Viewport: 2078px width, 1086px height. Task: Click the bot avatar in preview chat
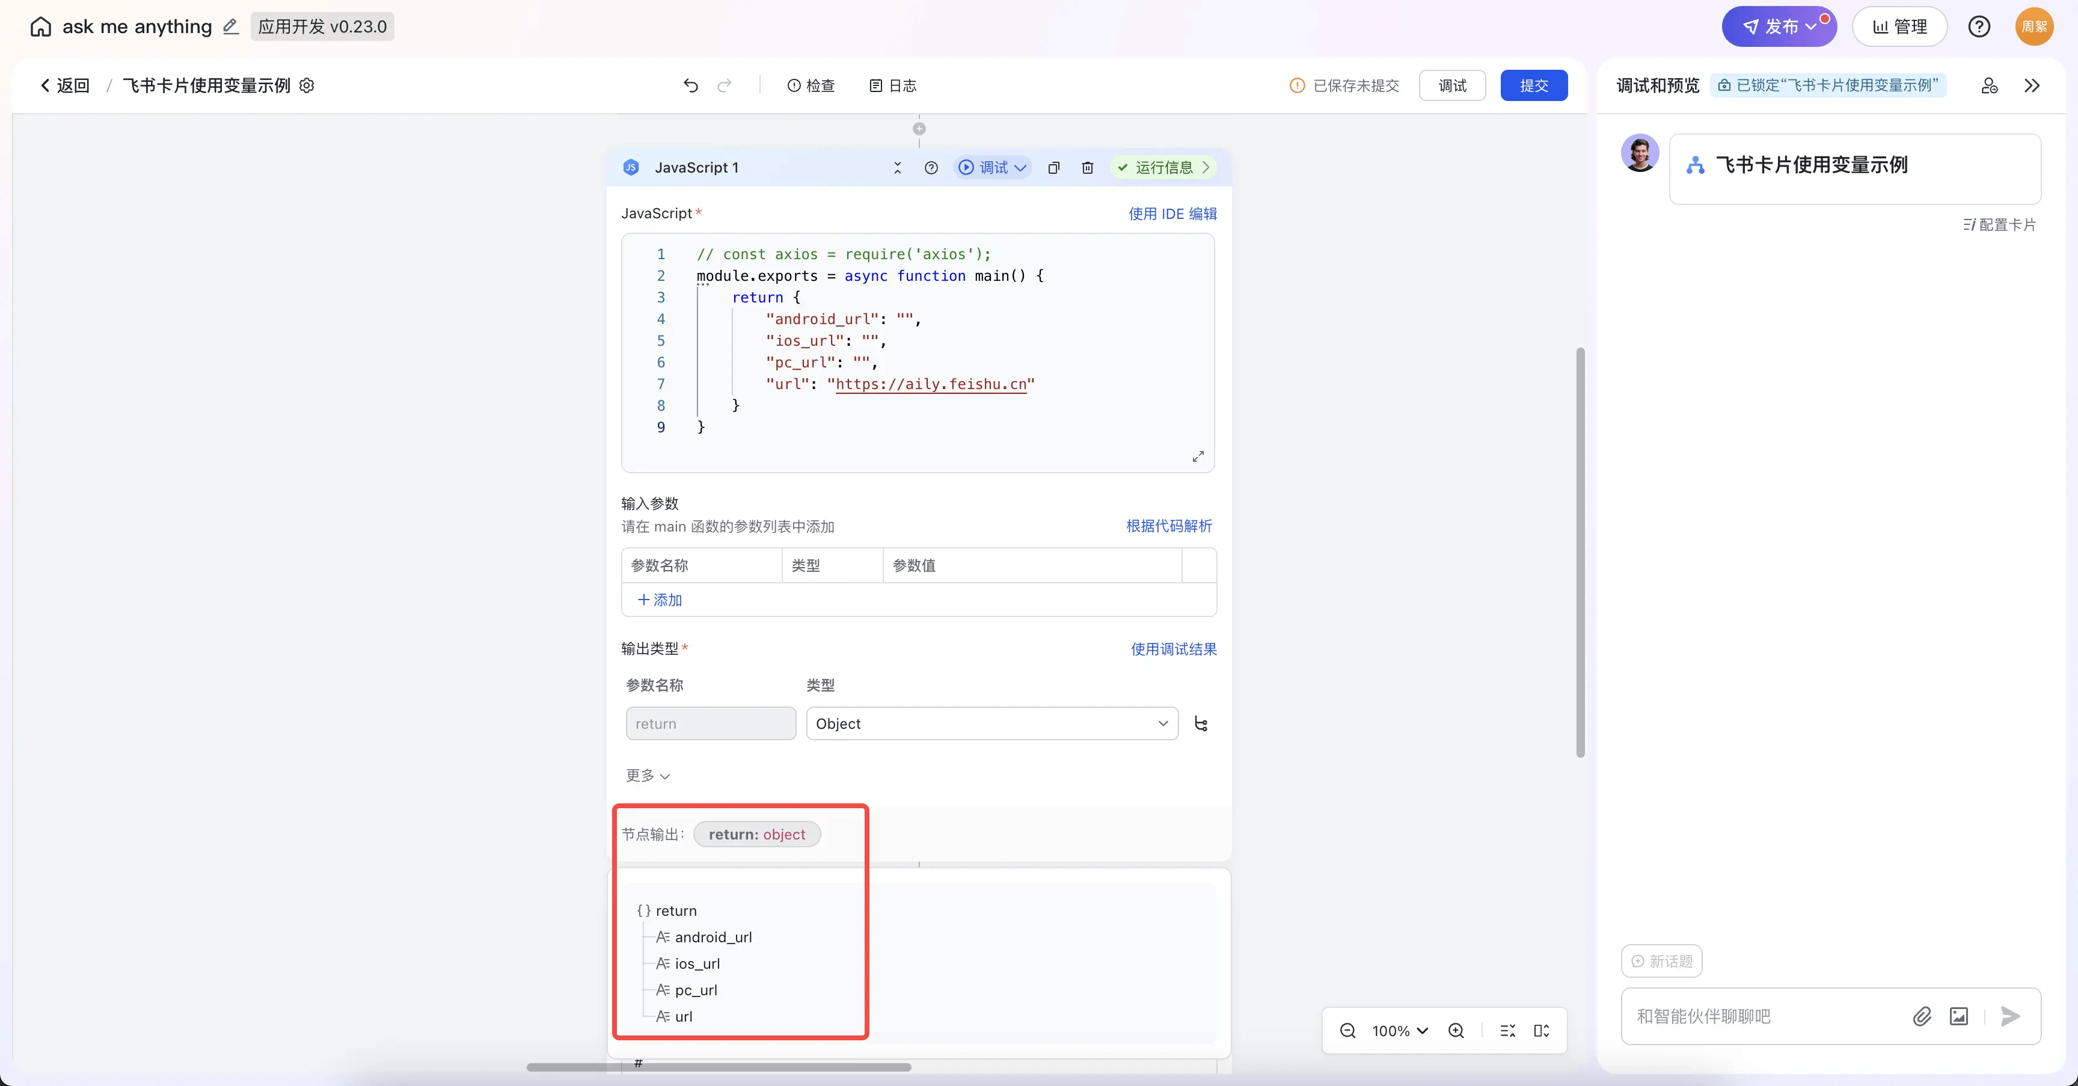[1640, 153]
